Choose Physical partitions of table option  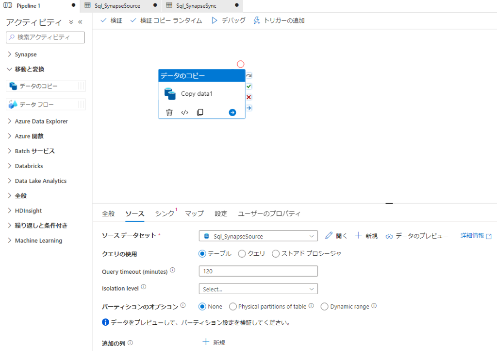point(233,306)
